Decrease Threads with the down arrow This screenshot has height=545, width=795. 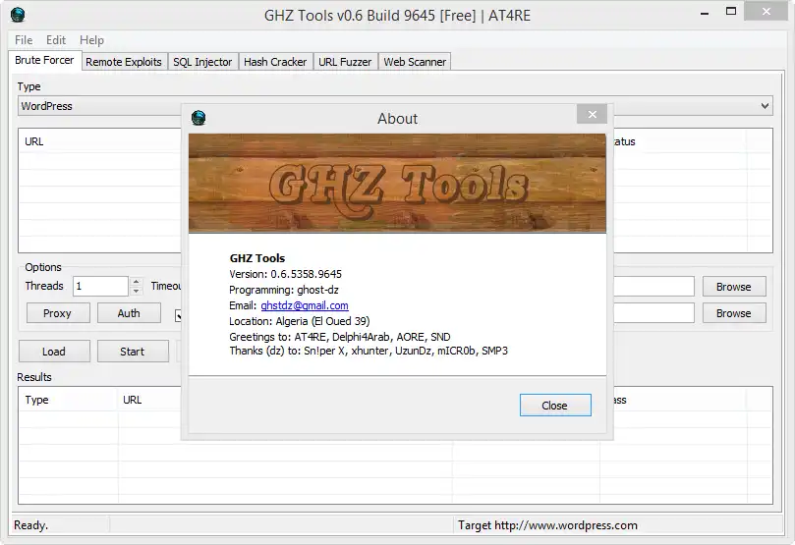[x=136, y=292]
